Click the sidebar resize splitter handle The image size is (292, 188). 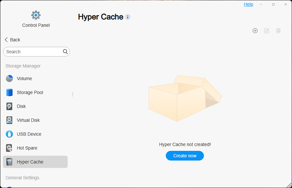(73, 94)
